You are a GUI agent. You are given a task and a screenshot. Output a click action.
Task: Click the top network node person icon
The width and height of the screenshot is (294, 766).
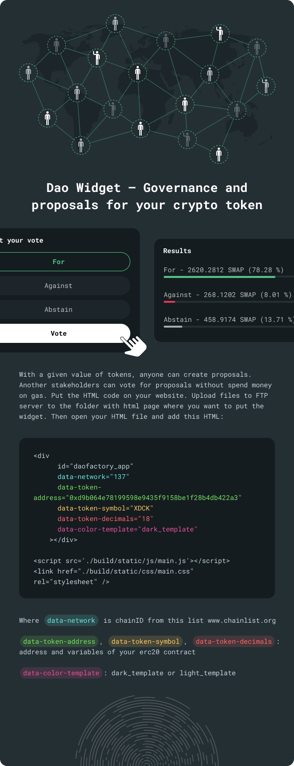pos(115,23)
